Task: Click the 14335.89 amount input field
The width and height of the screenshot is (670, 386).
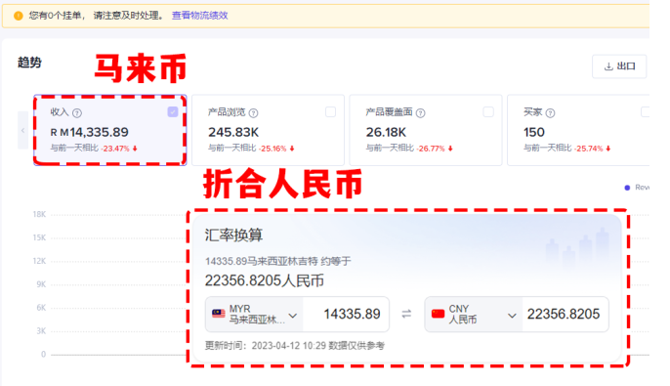Action: [346, 315]
